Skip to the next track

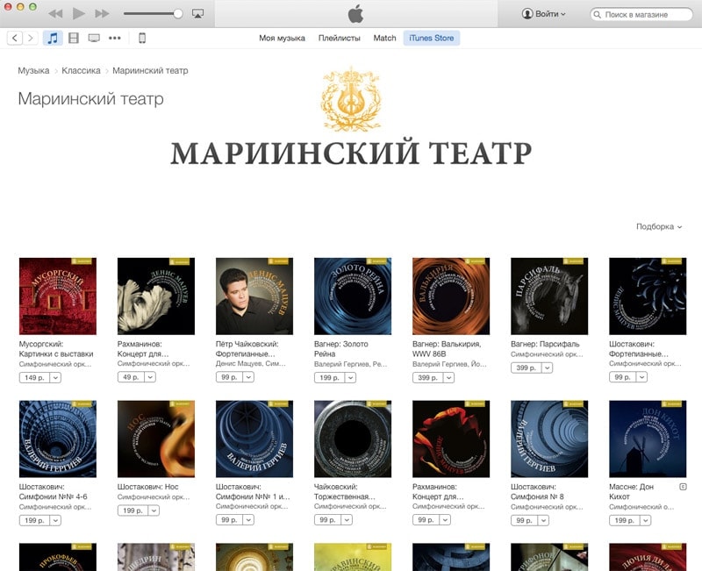(102, 14)
